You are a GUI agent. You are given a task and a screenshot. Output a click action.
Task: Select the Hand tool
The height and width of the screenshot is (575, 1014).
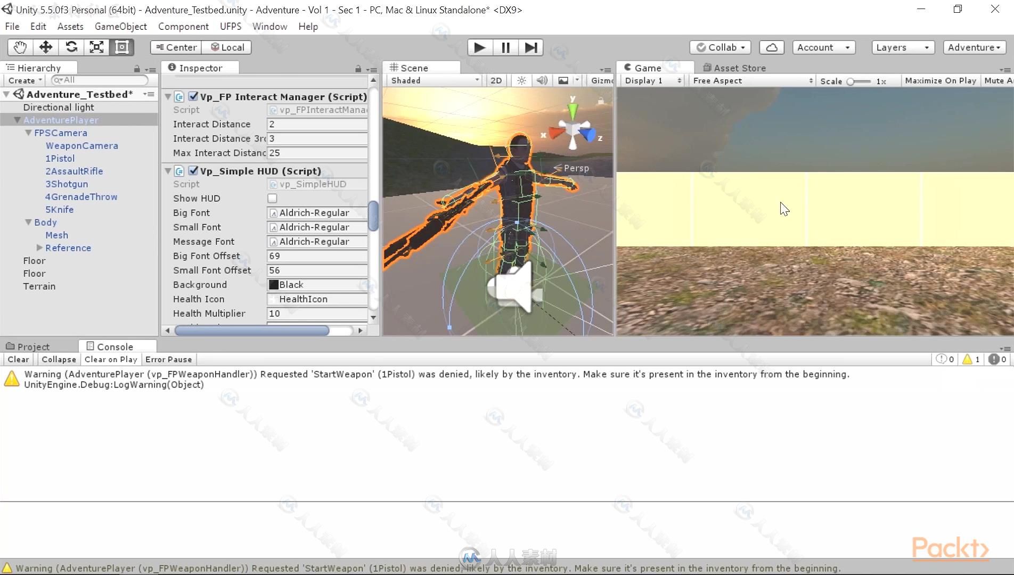(x=20, y=47)
